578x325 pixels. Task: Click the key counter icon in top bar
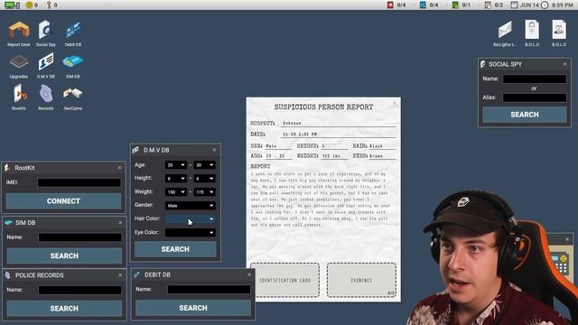coord(49,5)
